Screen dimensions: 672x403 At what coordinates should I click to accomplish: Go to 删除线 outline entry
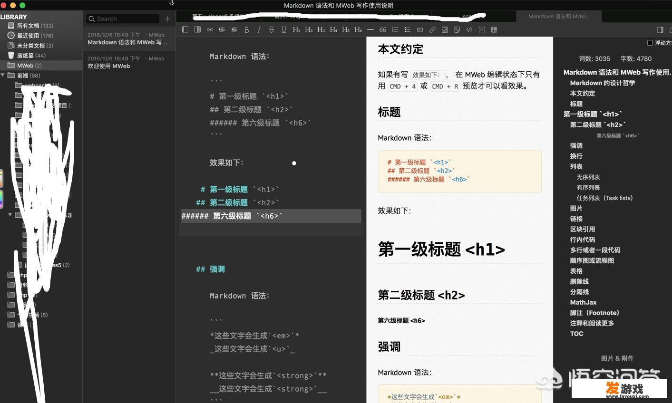579,281
